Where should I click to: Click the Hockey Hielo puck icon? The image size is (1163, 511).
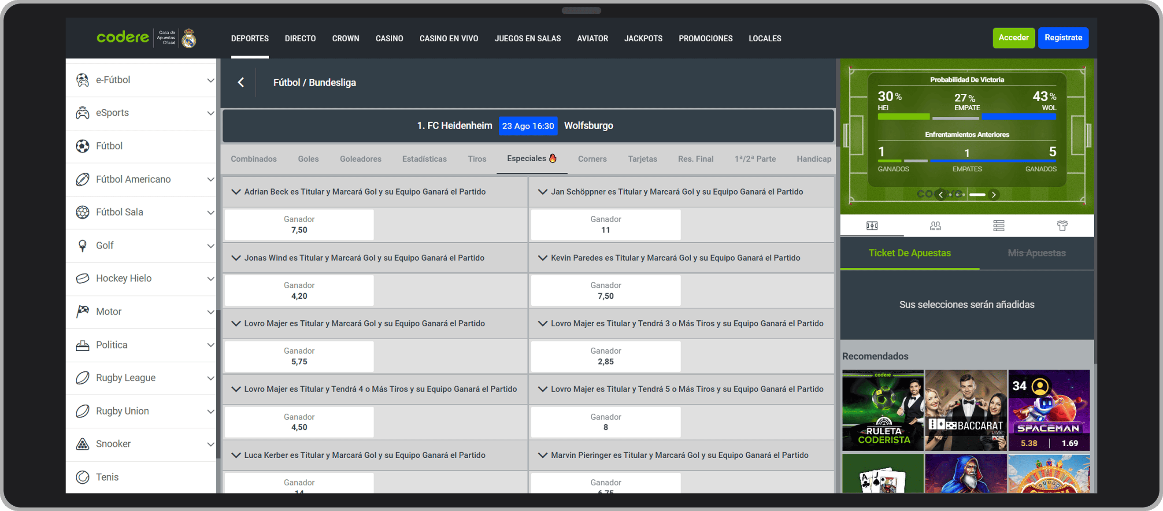tap(82, 278)
